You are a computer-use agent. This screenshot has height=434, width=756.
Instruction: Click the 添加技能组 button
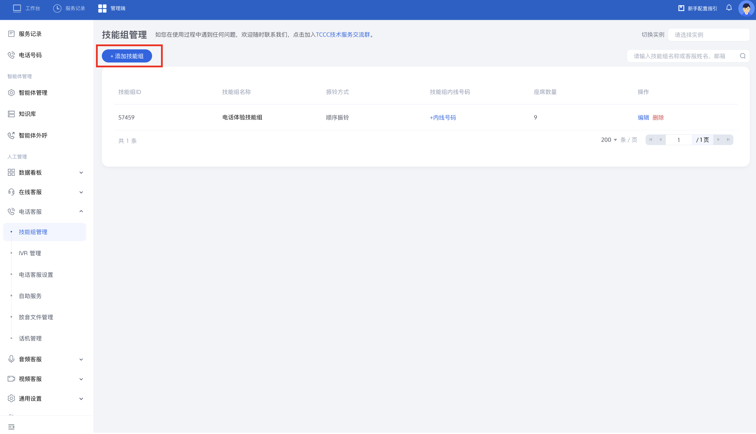(127, 56)
